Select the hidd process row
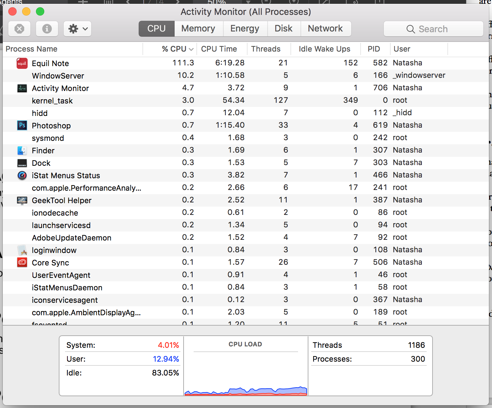 (246, 113)
